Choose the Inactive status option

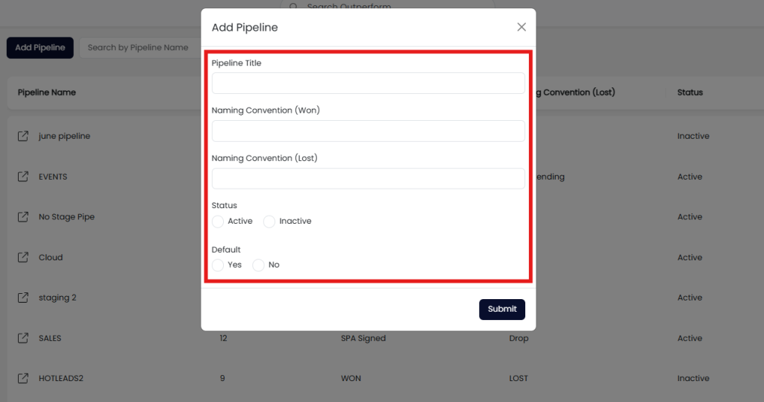pos(269,222)
